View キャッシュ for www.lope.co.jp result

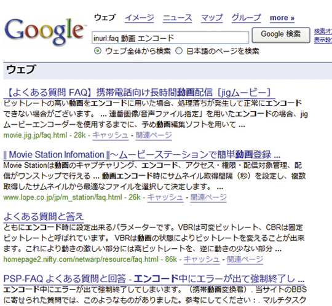click(x=165, y=197)
